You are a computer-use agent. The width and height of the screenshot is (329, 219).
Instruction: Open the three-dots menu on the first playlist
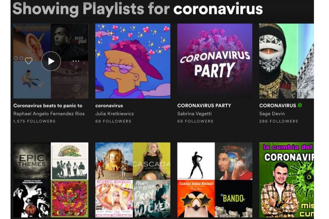pos(76,61)
